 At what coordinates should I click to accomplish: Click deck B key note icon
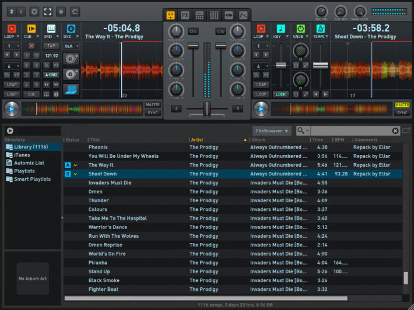click(x=280, y=29)
